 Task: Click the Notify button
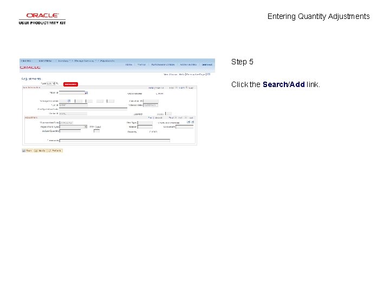[x=40, y=151]
